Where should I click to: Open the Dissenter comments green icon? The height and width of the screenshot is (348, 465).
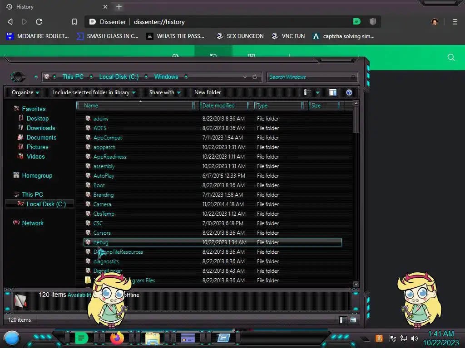[357, 21]
